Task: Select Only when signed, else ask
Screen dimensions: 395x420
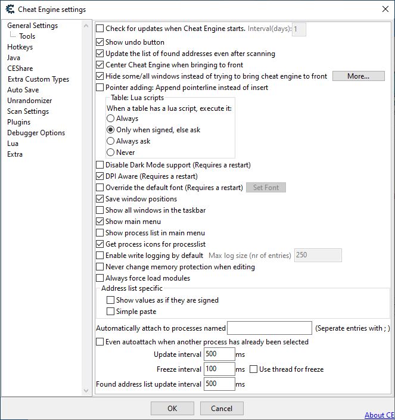Action: pyautogui.click(x=110, y=130)
